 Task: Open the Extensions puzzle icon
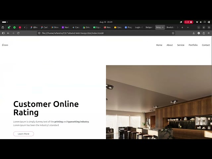click(x=204, y=33)
